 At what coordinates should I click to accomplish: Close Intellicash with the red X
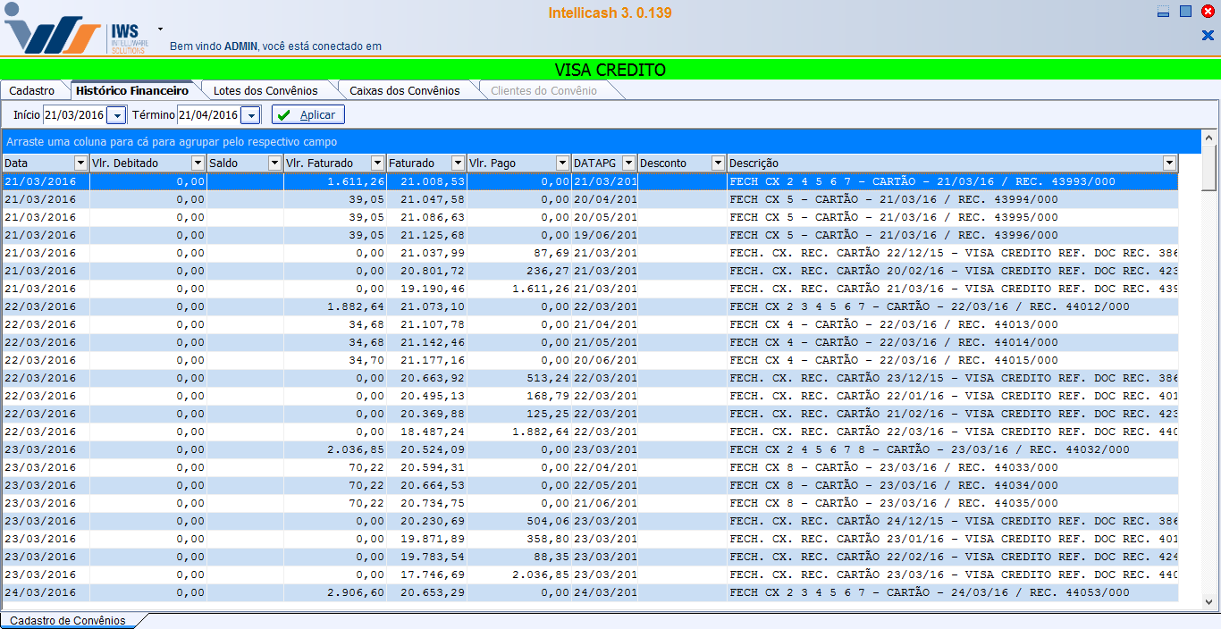[1208, 12]
